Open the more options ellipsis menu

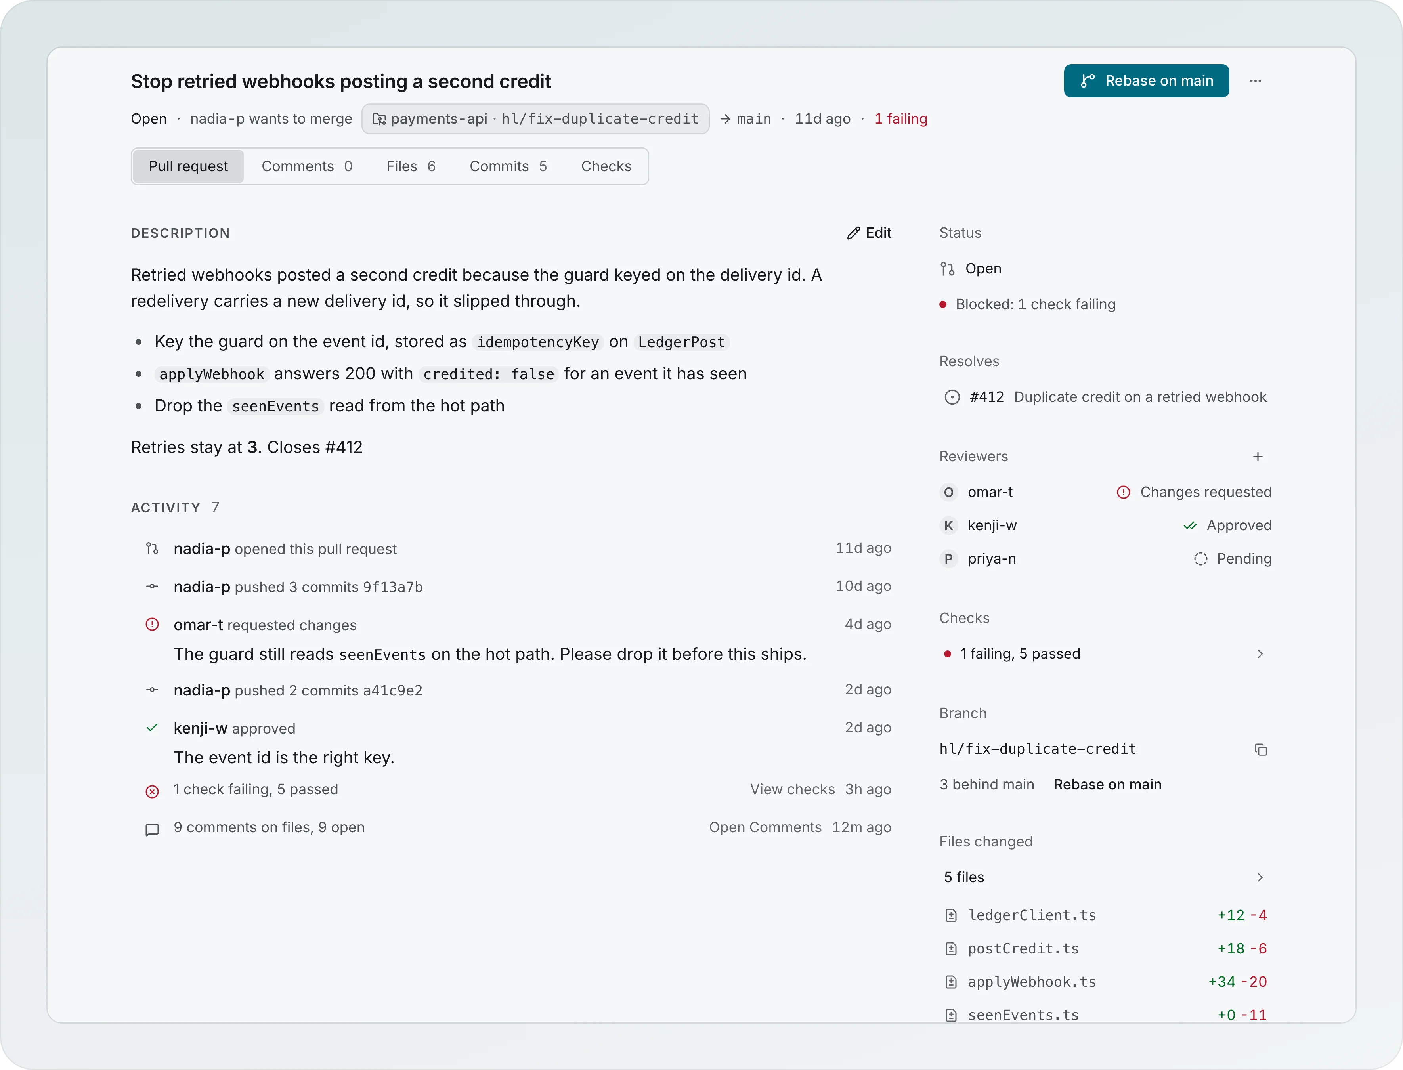coord(1255,81)
